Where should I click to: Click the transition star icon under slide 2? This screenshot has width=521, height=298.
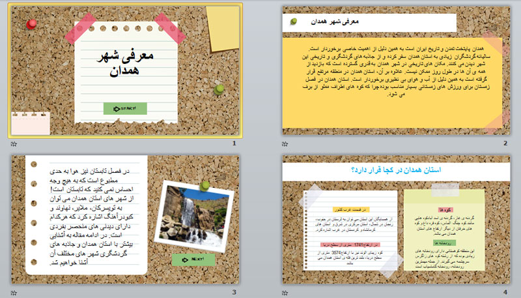click(x=286, y=143)
